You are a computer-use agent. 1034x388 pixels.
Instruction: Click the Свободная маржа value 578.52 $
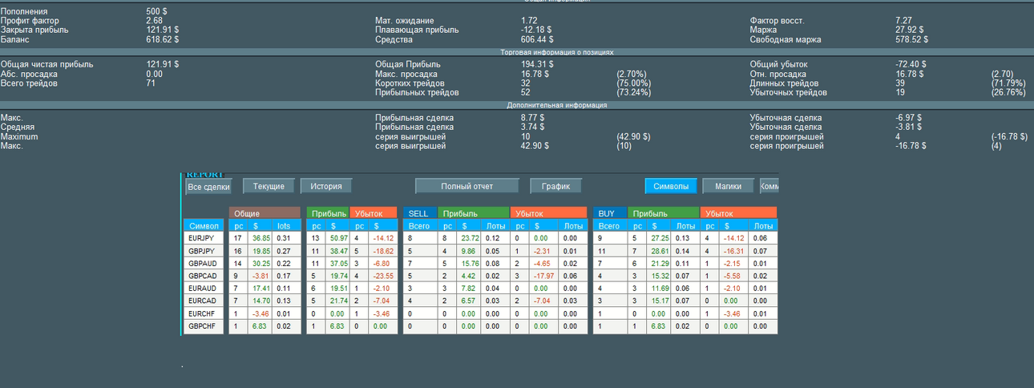point(911,39)
